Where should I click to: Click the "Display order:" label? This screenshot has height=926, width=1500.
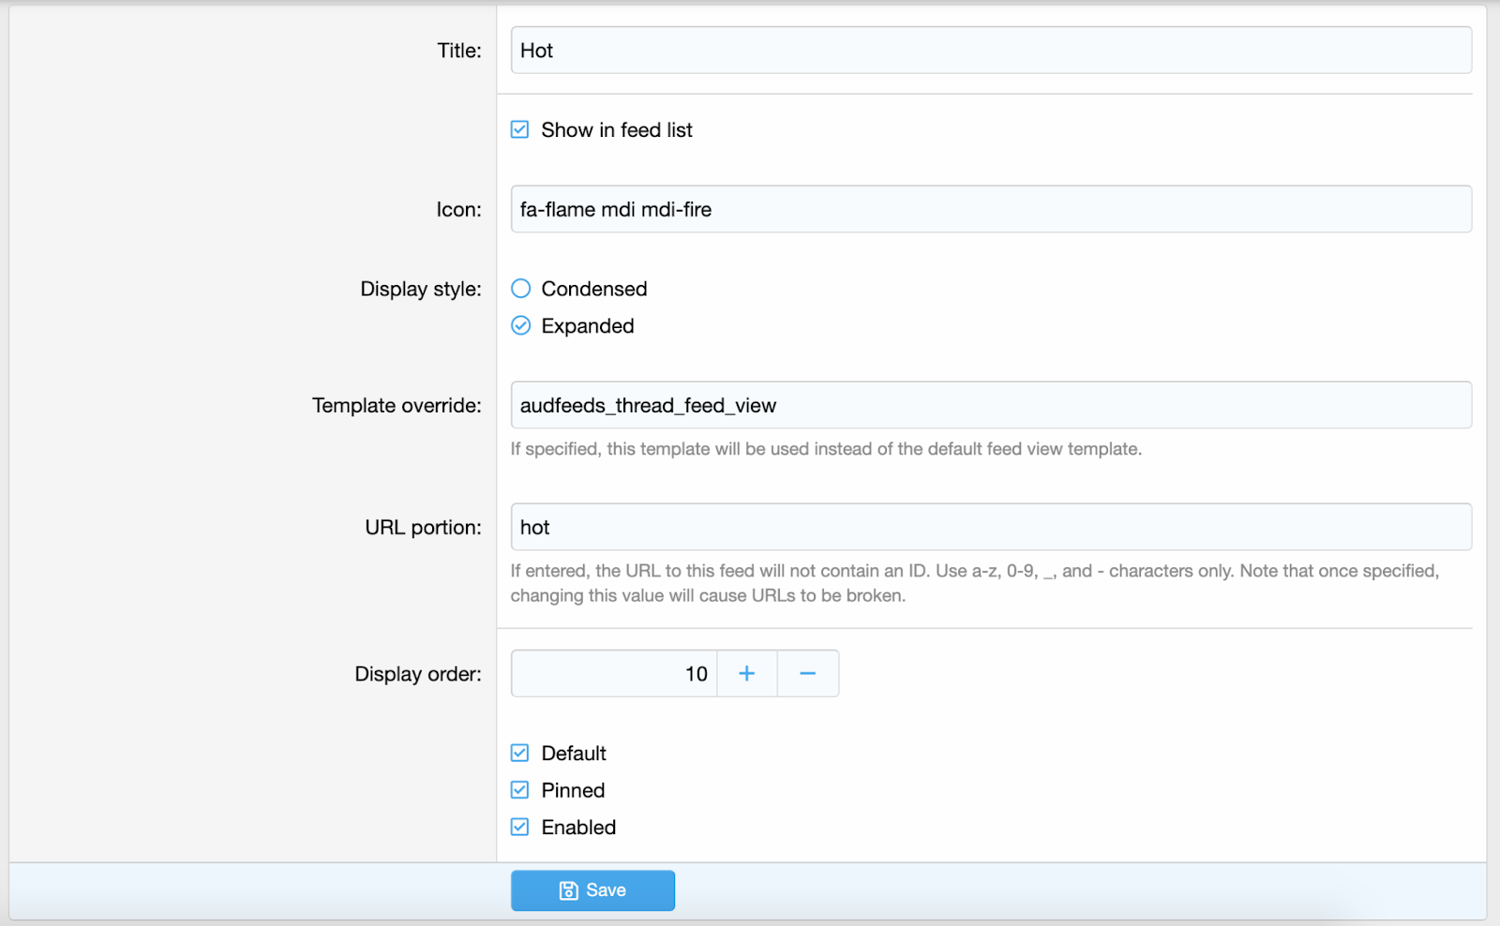coord(418,675)
